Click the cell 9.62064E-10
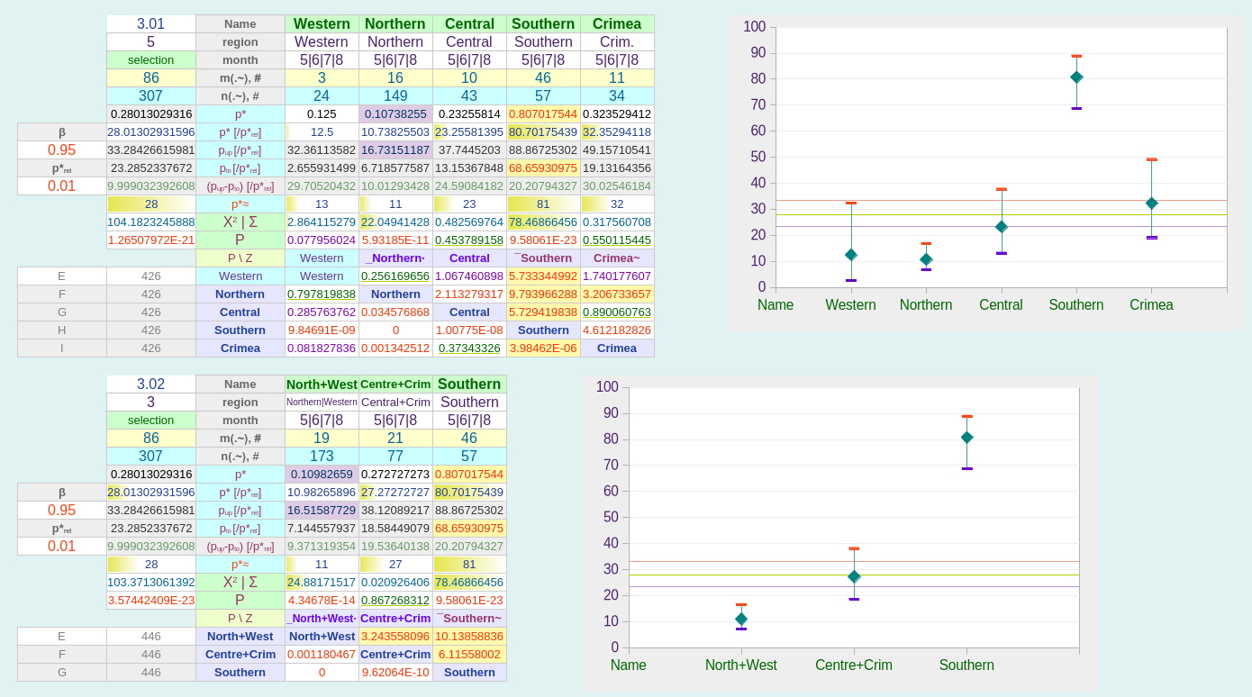The image size is (1252, 697). [x=395, y=673]
